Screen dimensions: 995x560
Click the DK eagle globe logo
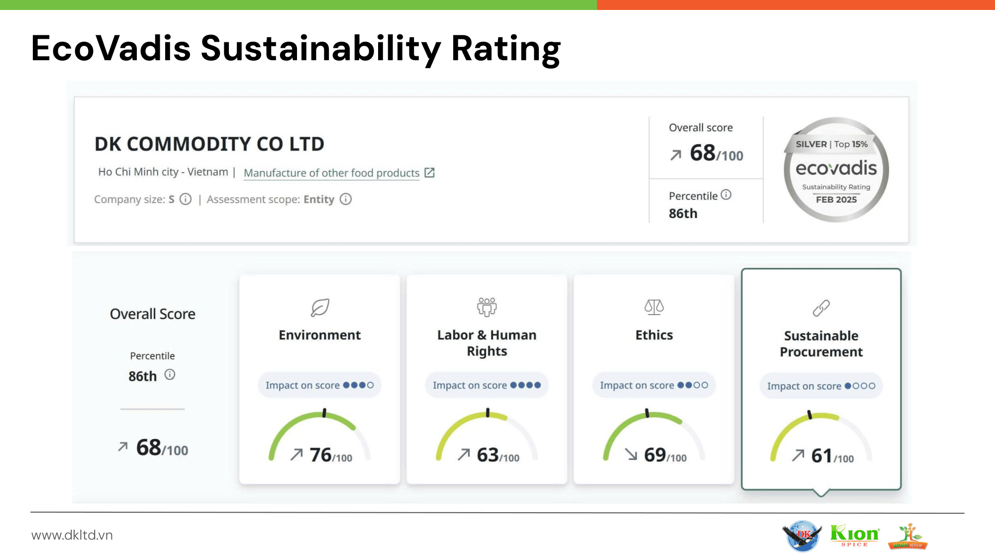pos(802,536)
